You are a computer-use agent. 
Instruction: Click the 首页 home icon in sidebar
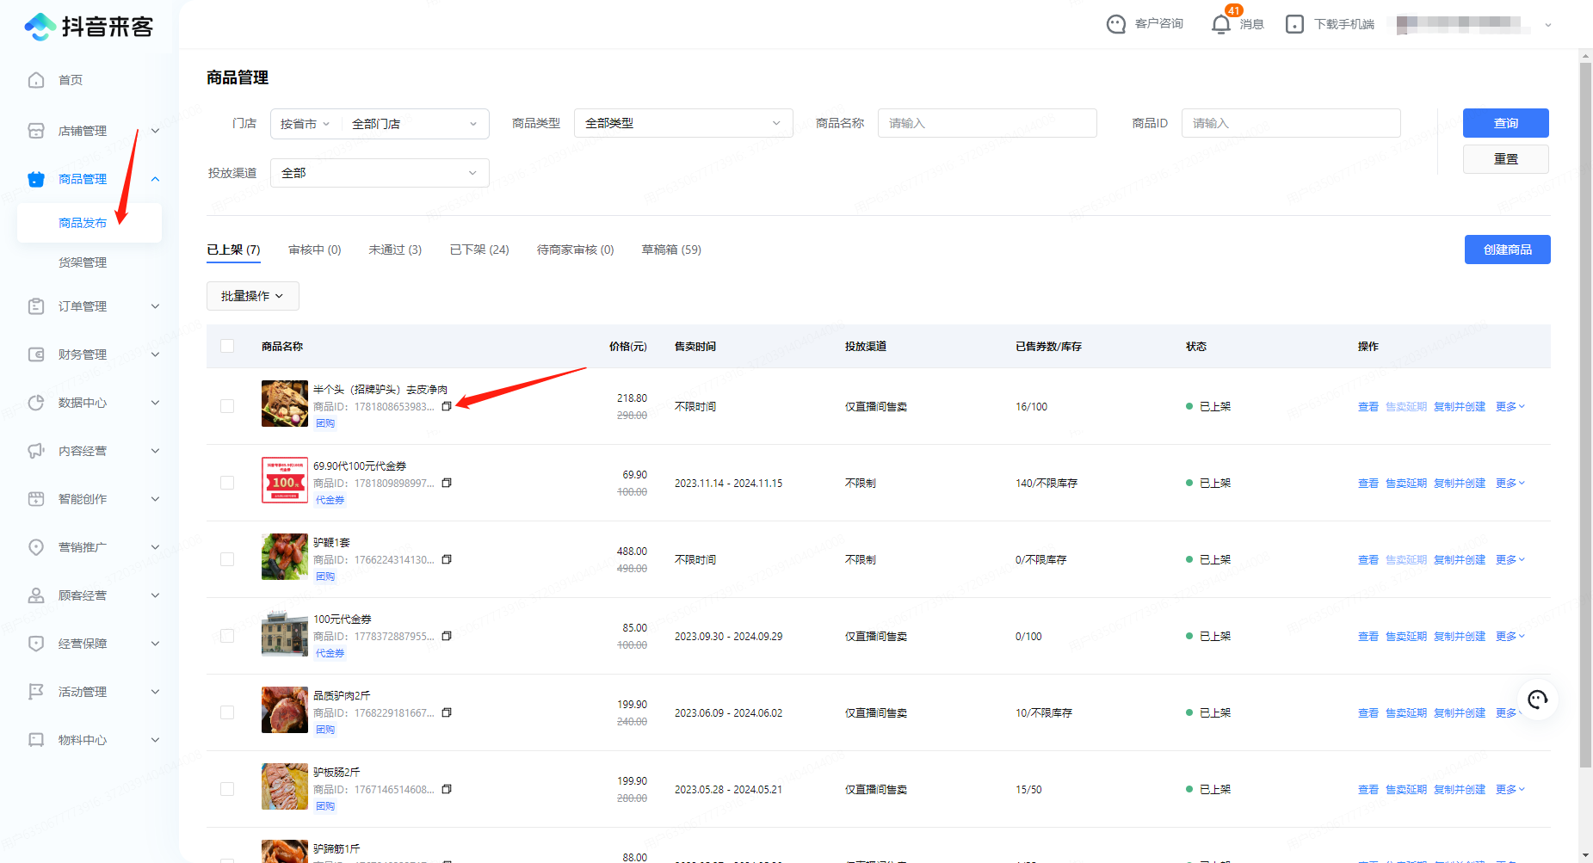(36, 80)
